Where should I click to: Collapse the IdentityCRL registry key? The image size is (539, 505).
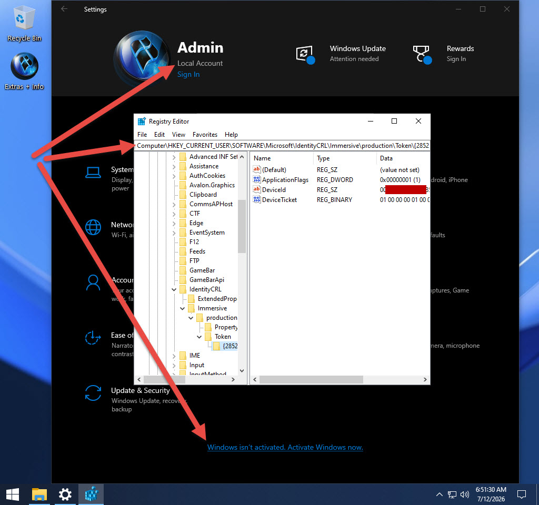coord(174,290)
